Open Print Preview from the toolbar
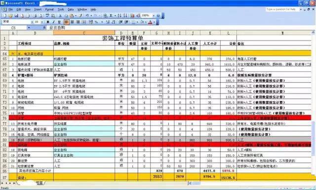Viewport: 316px width, 190px height. coord(40,15)
